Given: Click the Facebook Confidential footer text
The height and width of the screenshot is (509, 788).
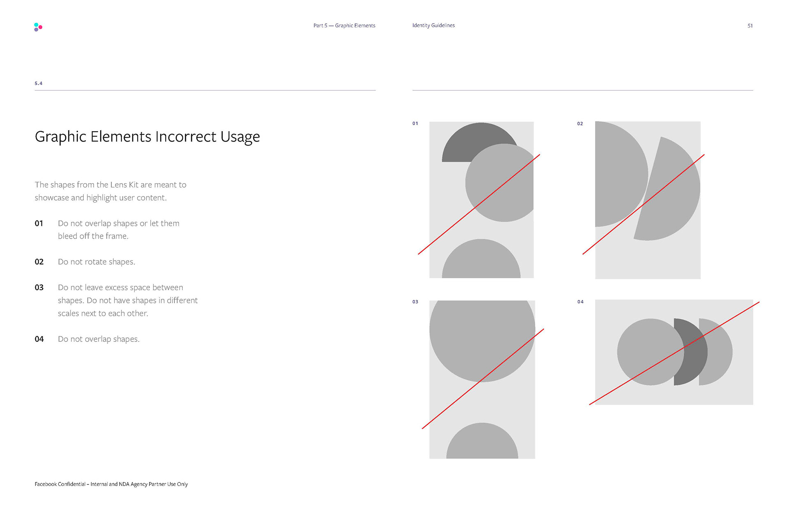Looking at the screenshot, I should 111,484.
